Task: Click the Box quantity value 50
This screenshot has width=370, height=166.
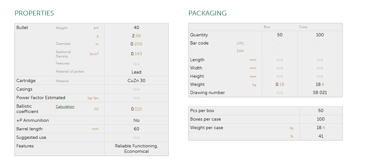Action: tap(280, 35)
